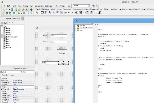
Task: Open the Database menu
Action: (48, 6)
